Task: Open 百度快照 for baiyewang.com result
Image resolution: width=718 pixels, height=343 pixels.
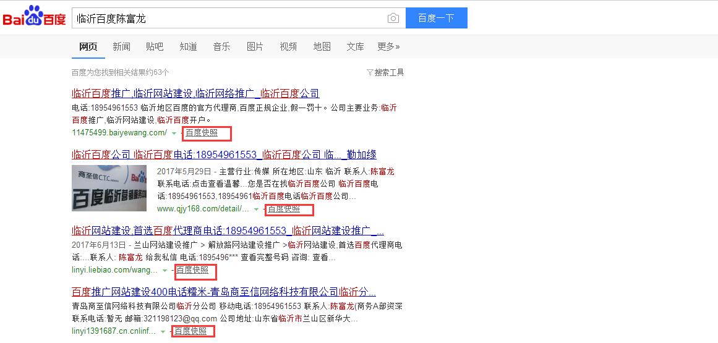Action: (x=202, y=133)
